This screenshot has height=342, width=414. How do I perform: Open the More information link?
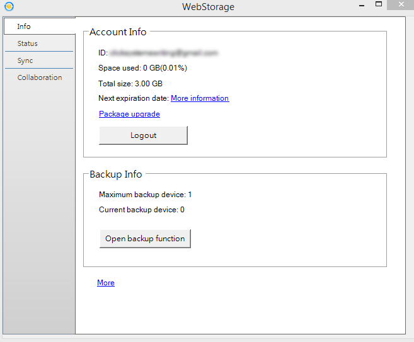pyautogui.click(x=200, y=98)
